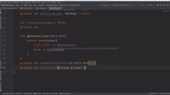
Task: Click the getTexture breadcrumb
Action: [75, 5]
